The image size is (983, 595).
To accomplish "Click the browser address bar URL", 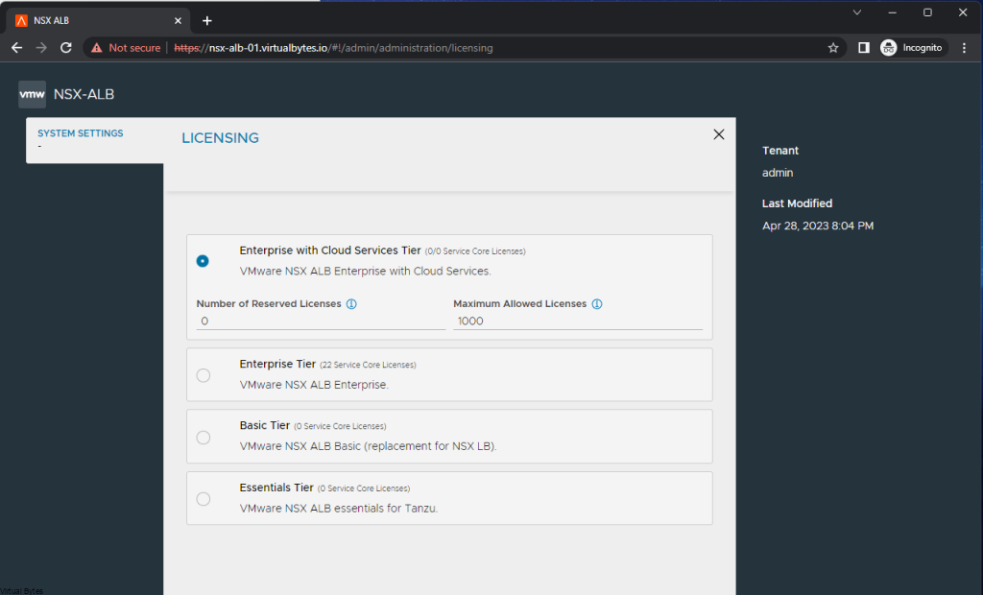I will 333,48.
